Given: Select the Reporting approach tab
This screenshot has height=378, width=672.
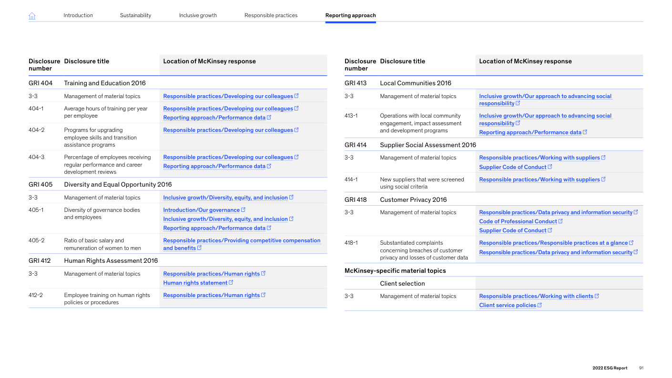Looking at the screenshot, I should (350, 15).
